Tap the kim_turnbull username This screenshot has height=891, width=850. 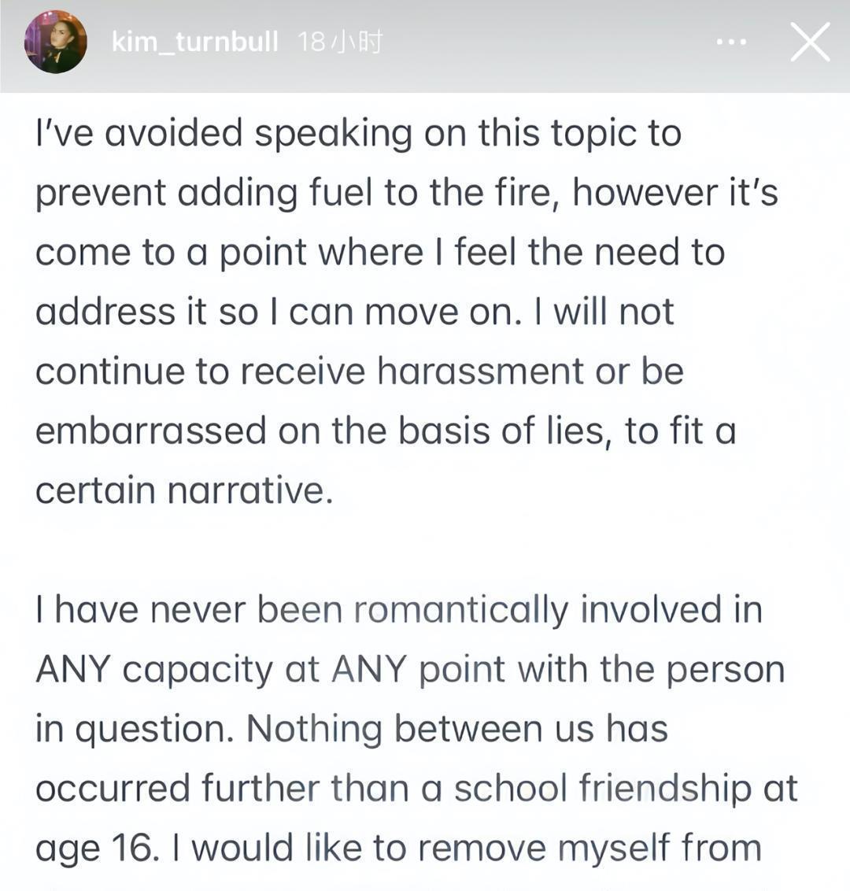(194, 43)
